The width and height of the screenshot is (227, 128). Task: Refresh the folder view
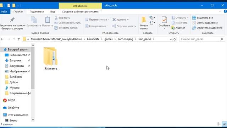[x=175, y=39]
